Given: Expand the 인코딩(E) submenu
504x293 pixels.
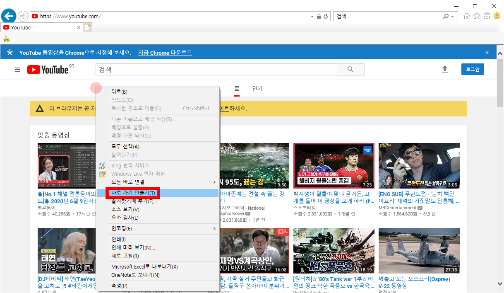Looking at the screenshot, I should [157, 228].
